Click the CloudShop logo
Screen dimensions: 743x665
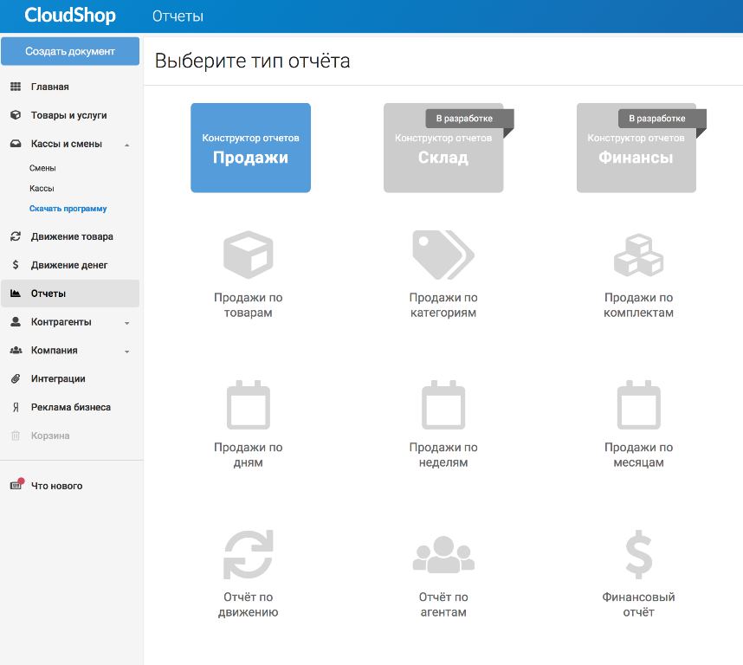tap(70, 16)
